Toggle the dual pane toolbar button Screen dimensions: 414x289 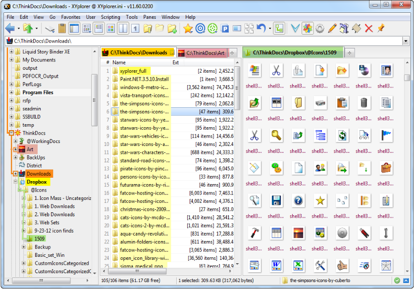pos(123,28)
